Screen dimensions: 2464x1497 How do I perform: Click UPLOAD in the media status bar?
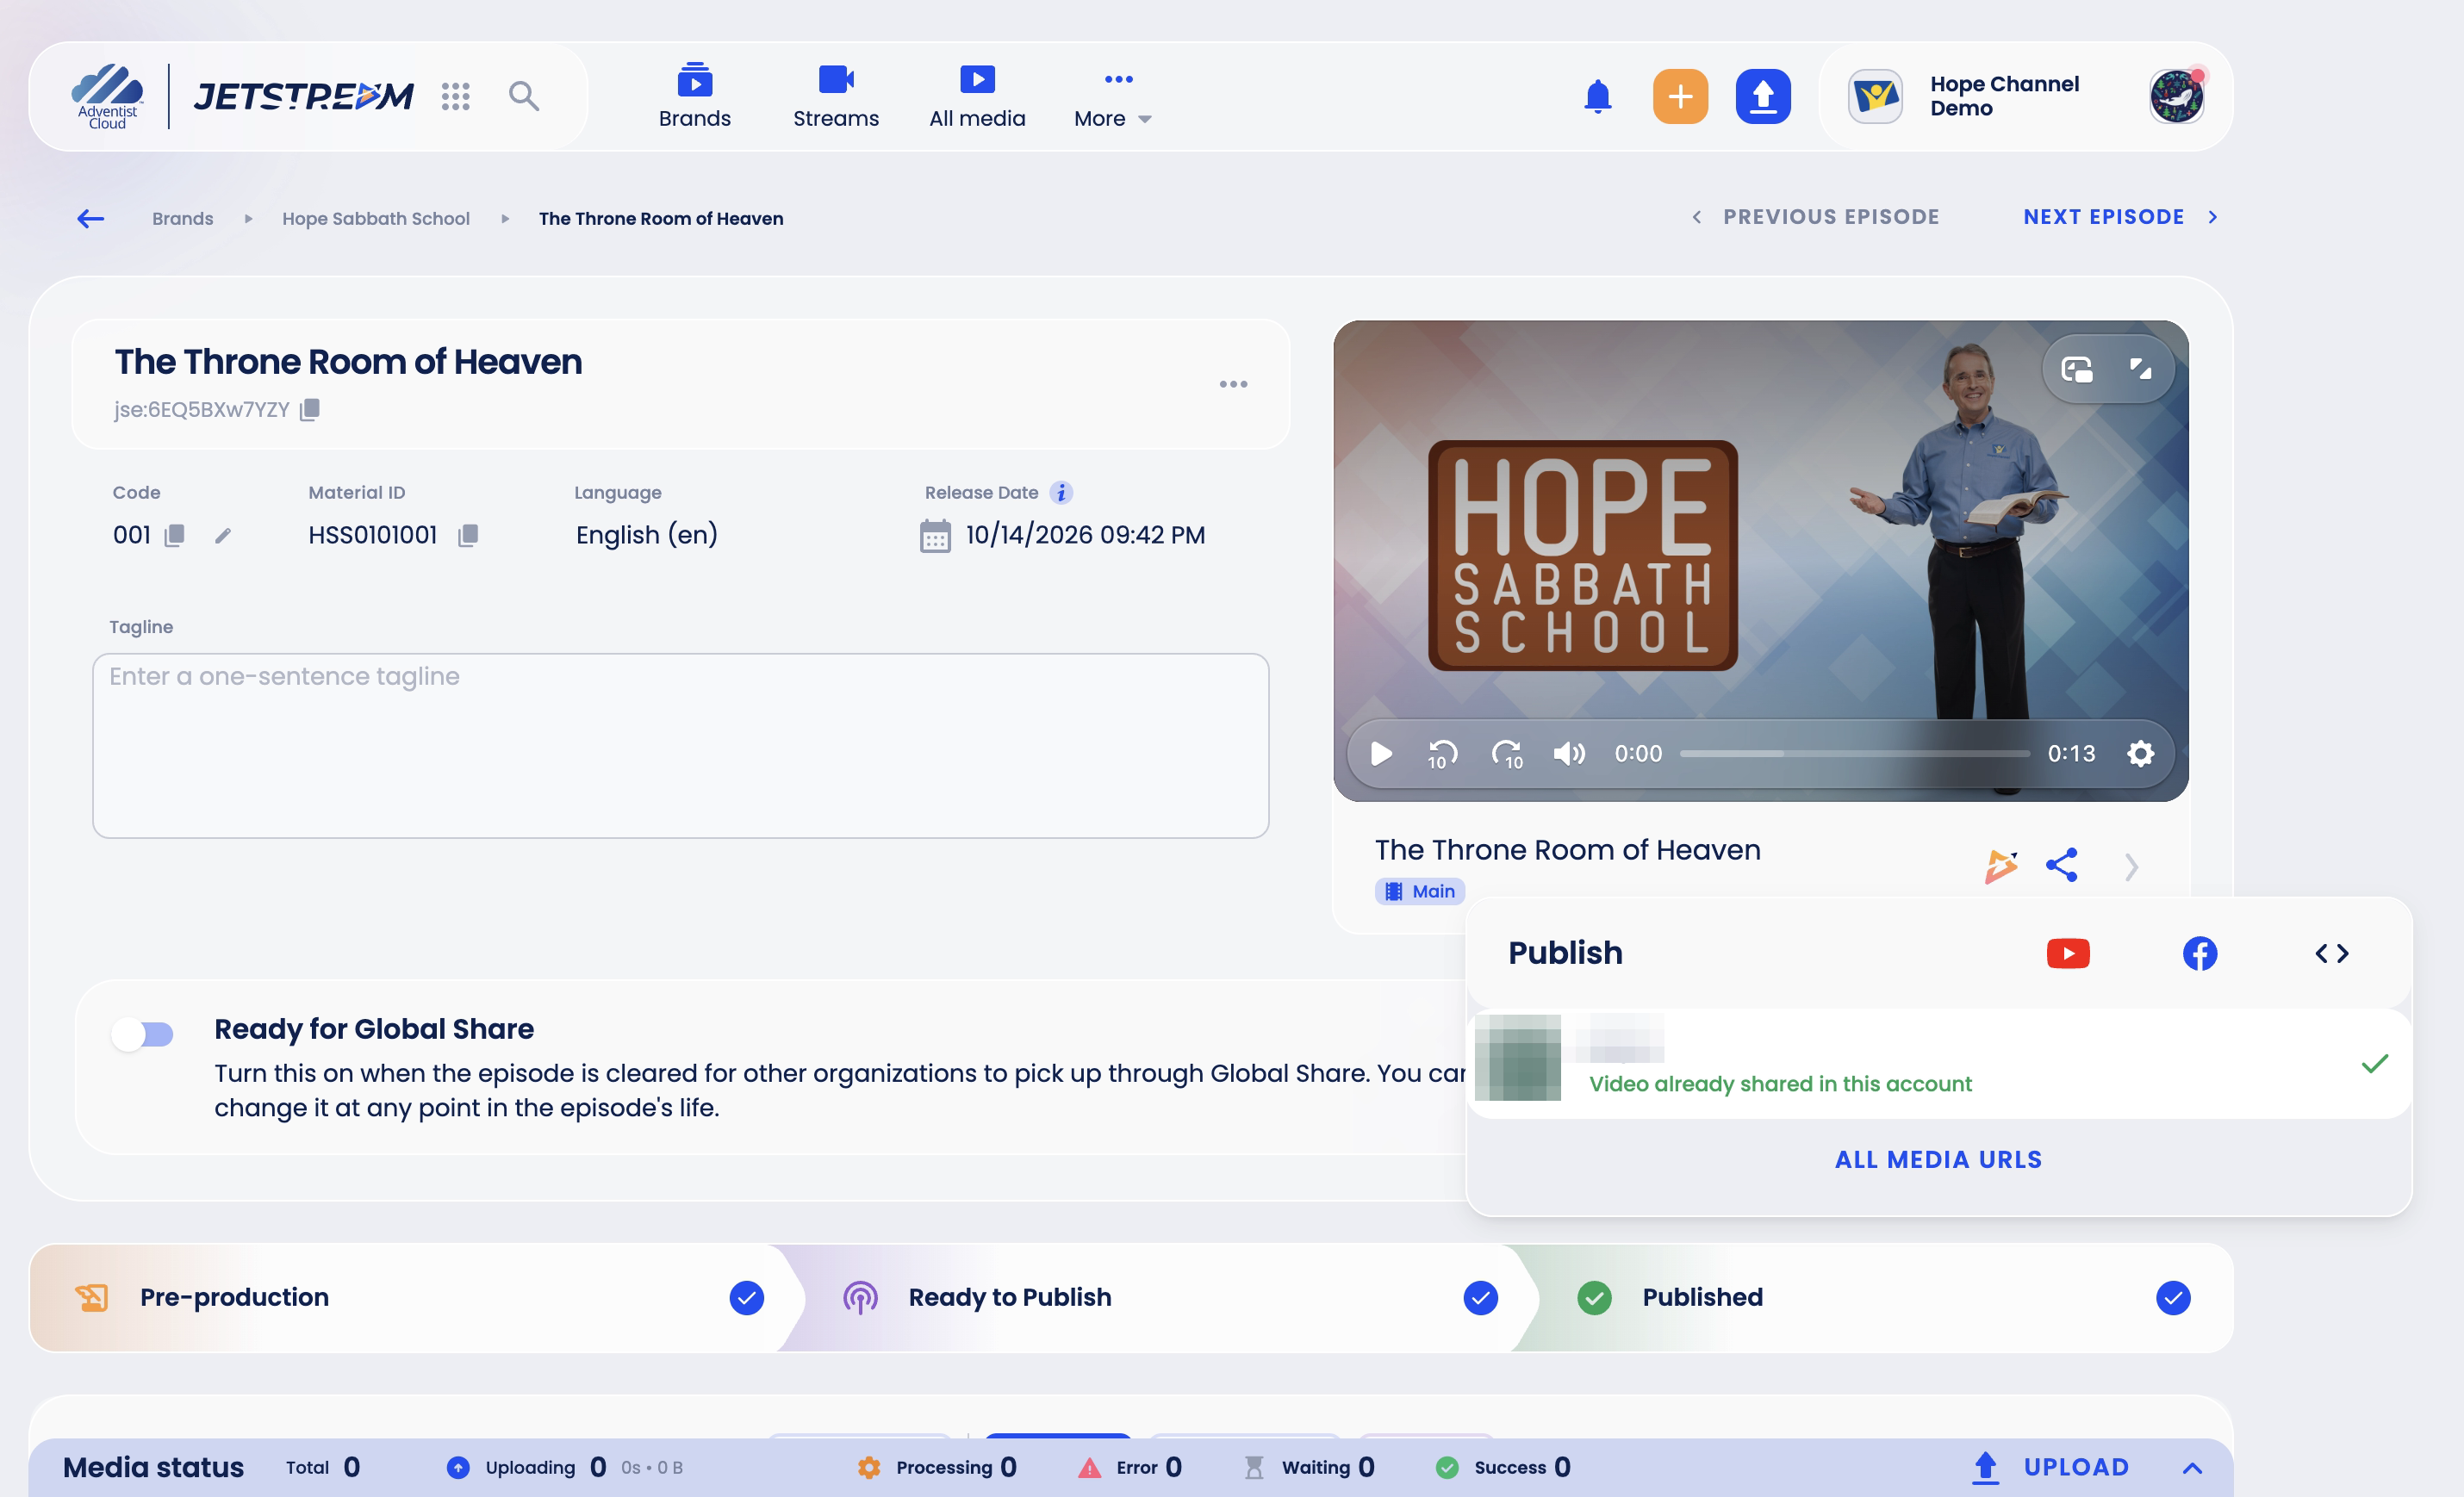(x=2050, y=1467)
